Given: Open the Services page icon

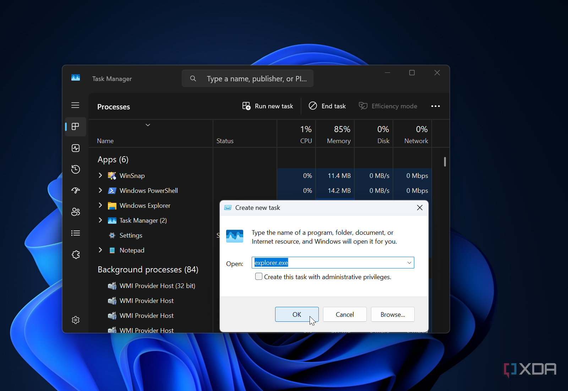Looking at the screenshot, I should tap(76, 255).
